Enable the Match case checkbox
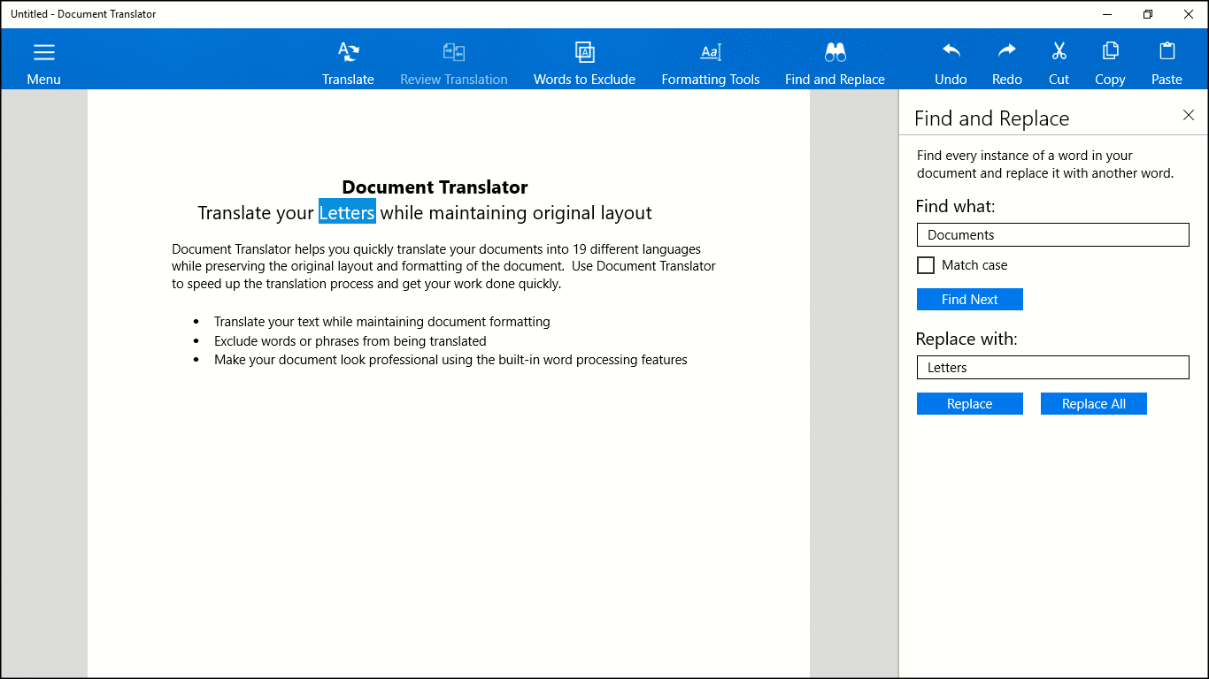Viewport: 1209px width, 679px height. point(926,265)
